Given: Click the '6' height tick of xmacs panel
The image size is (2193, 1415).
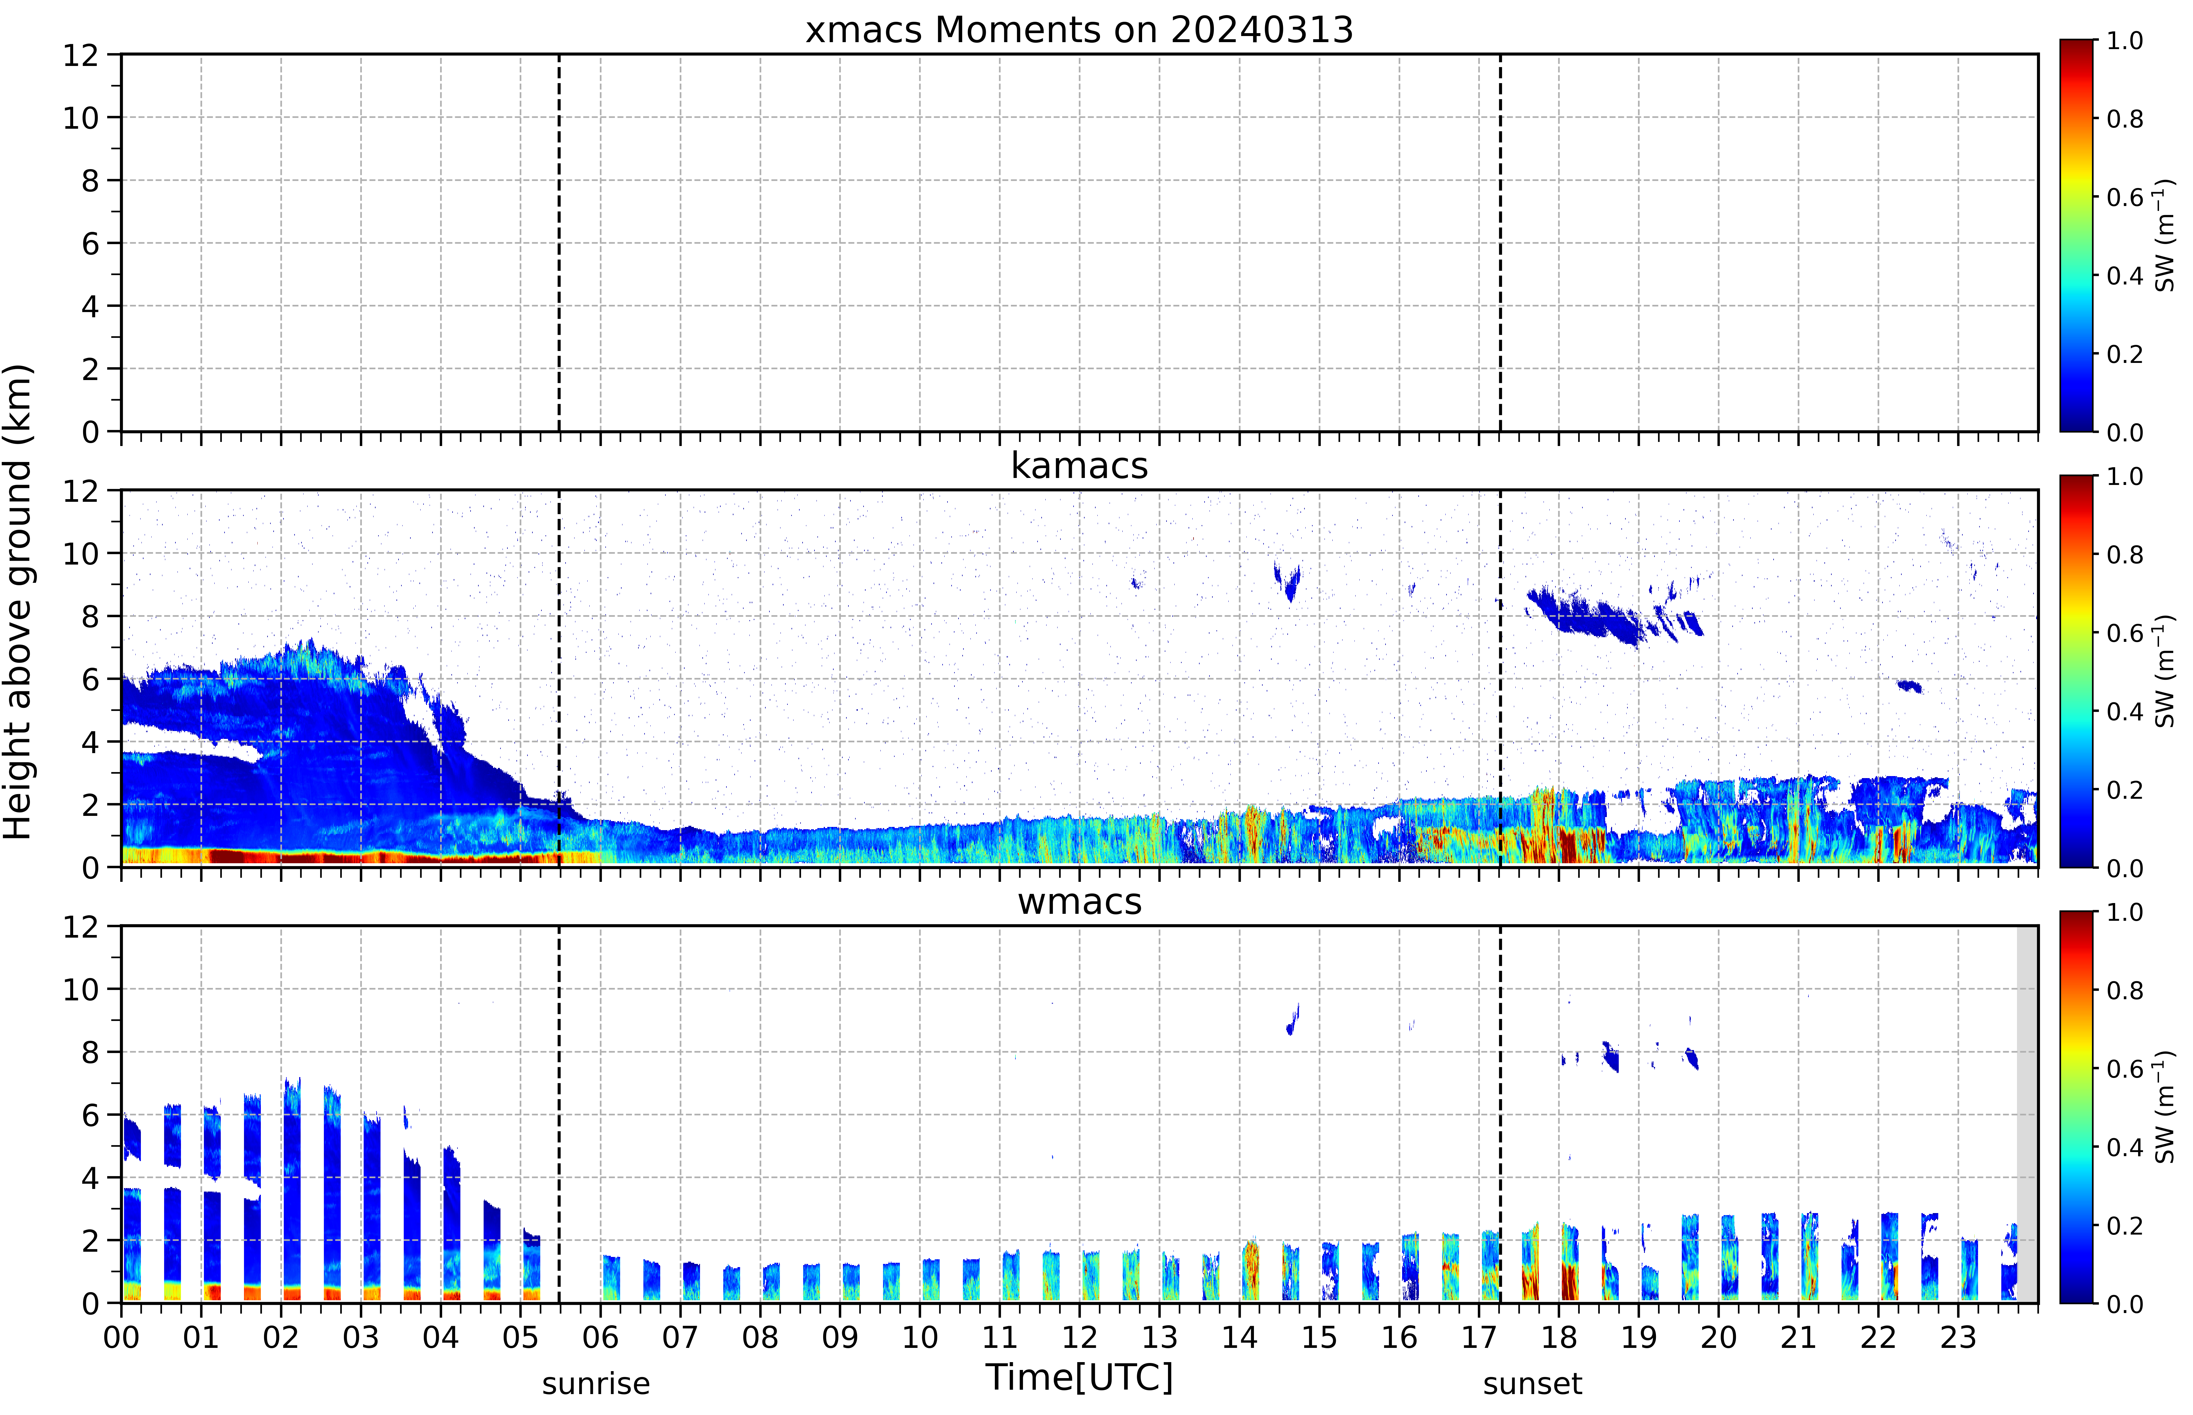Looking at the screenshot, I should tap(90, 243).
